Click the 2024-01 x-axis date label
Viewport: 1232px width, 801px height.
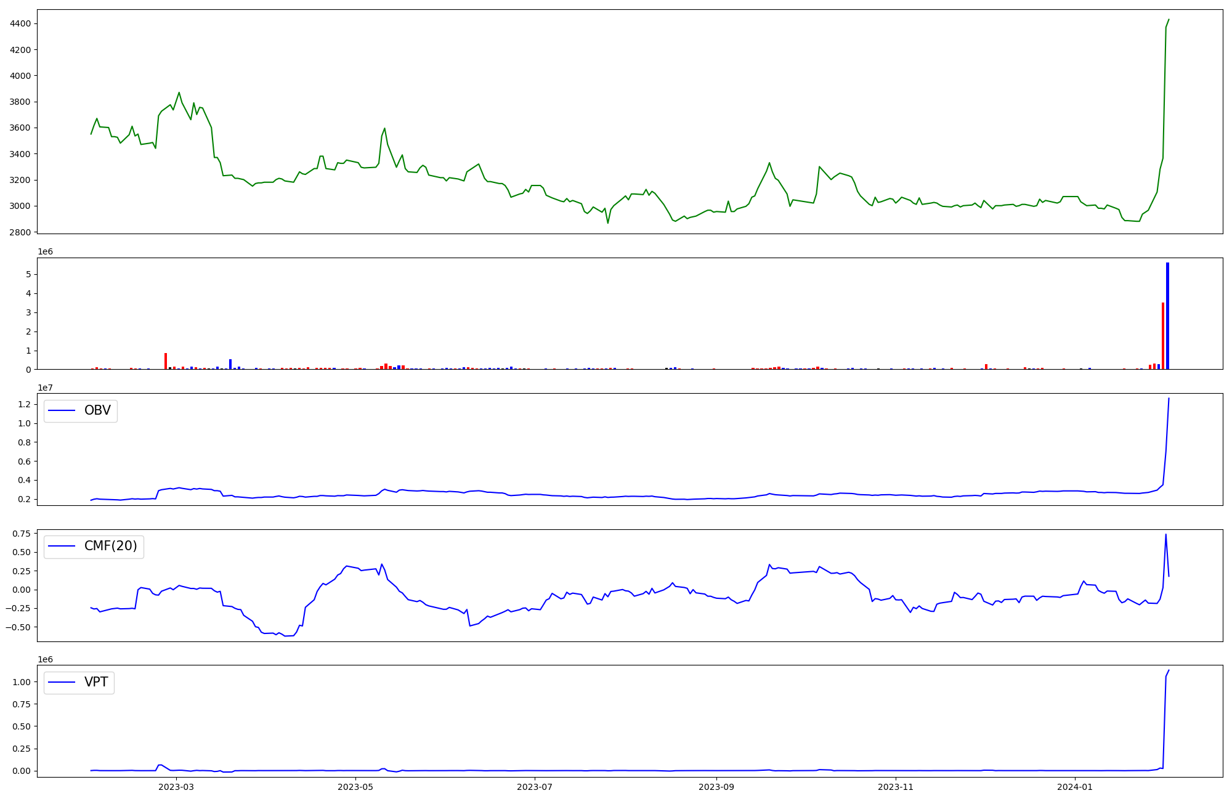pos(1074,787)
